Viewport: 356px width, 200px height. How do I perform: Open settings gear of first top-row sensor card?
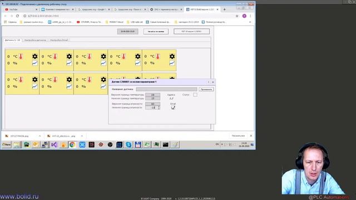(x=34, y=56)
